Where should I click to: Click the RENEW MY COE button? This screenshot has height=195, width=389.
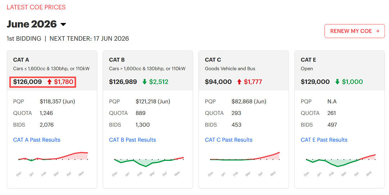click(x=354, y=31)
